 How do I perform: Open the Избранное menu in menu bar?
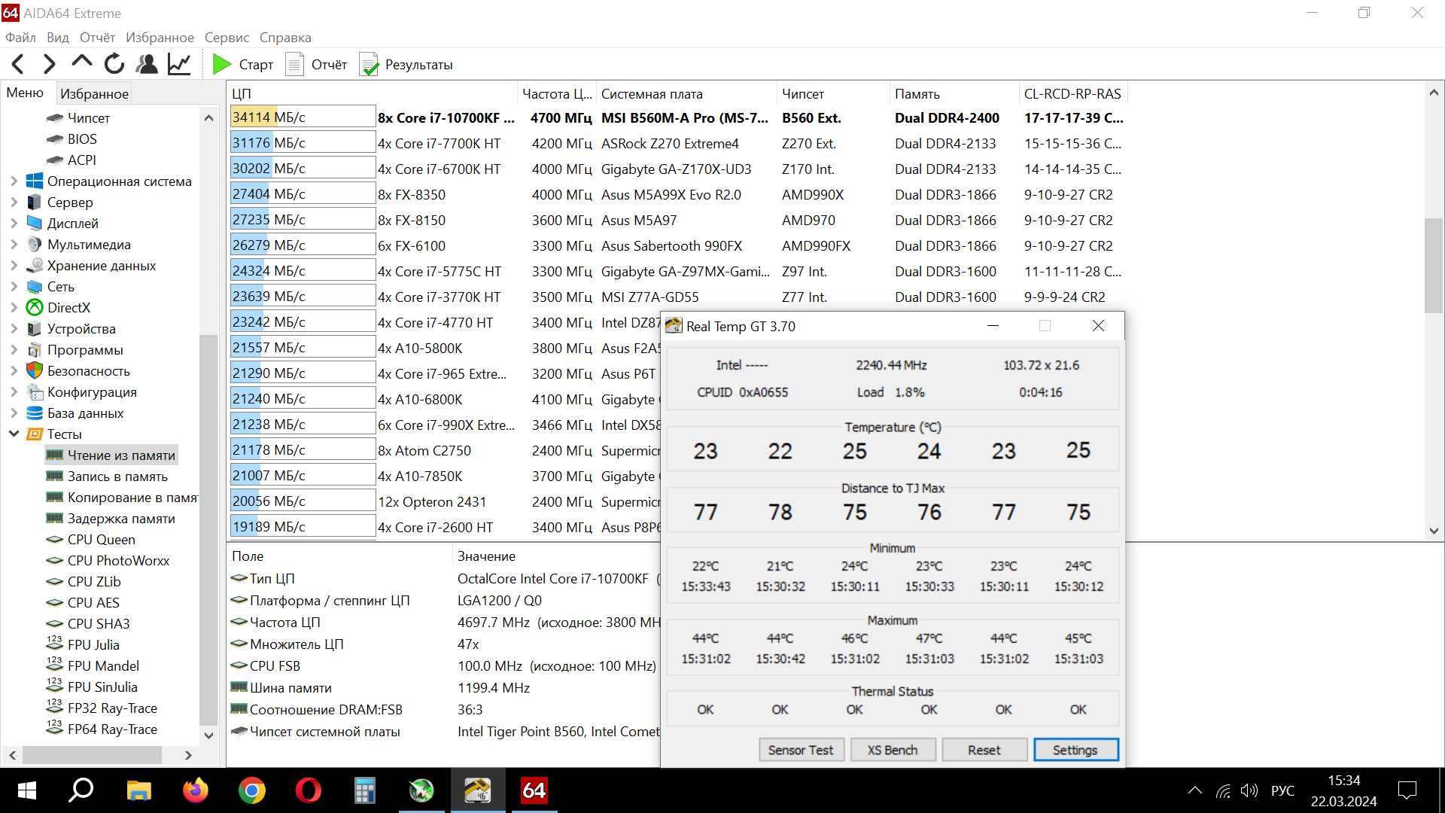coord(160,38)
